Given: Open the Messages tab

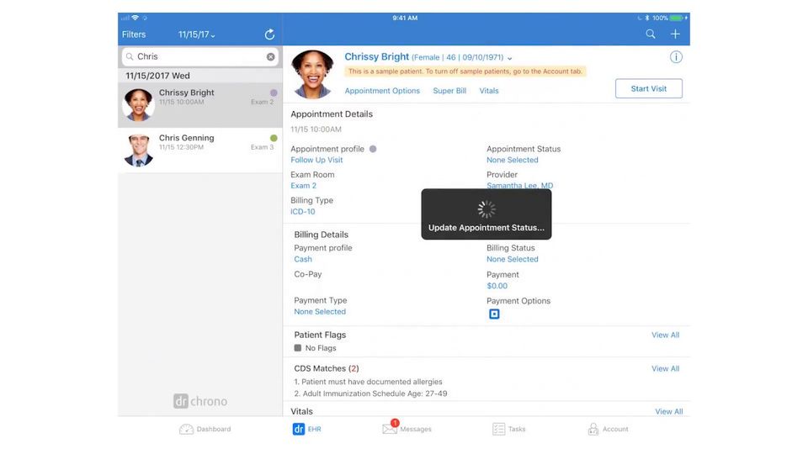Looking at the screenshot, I should coord(407,428).
